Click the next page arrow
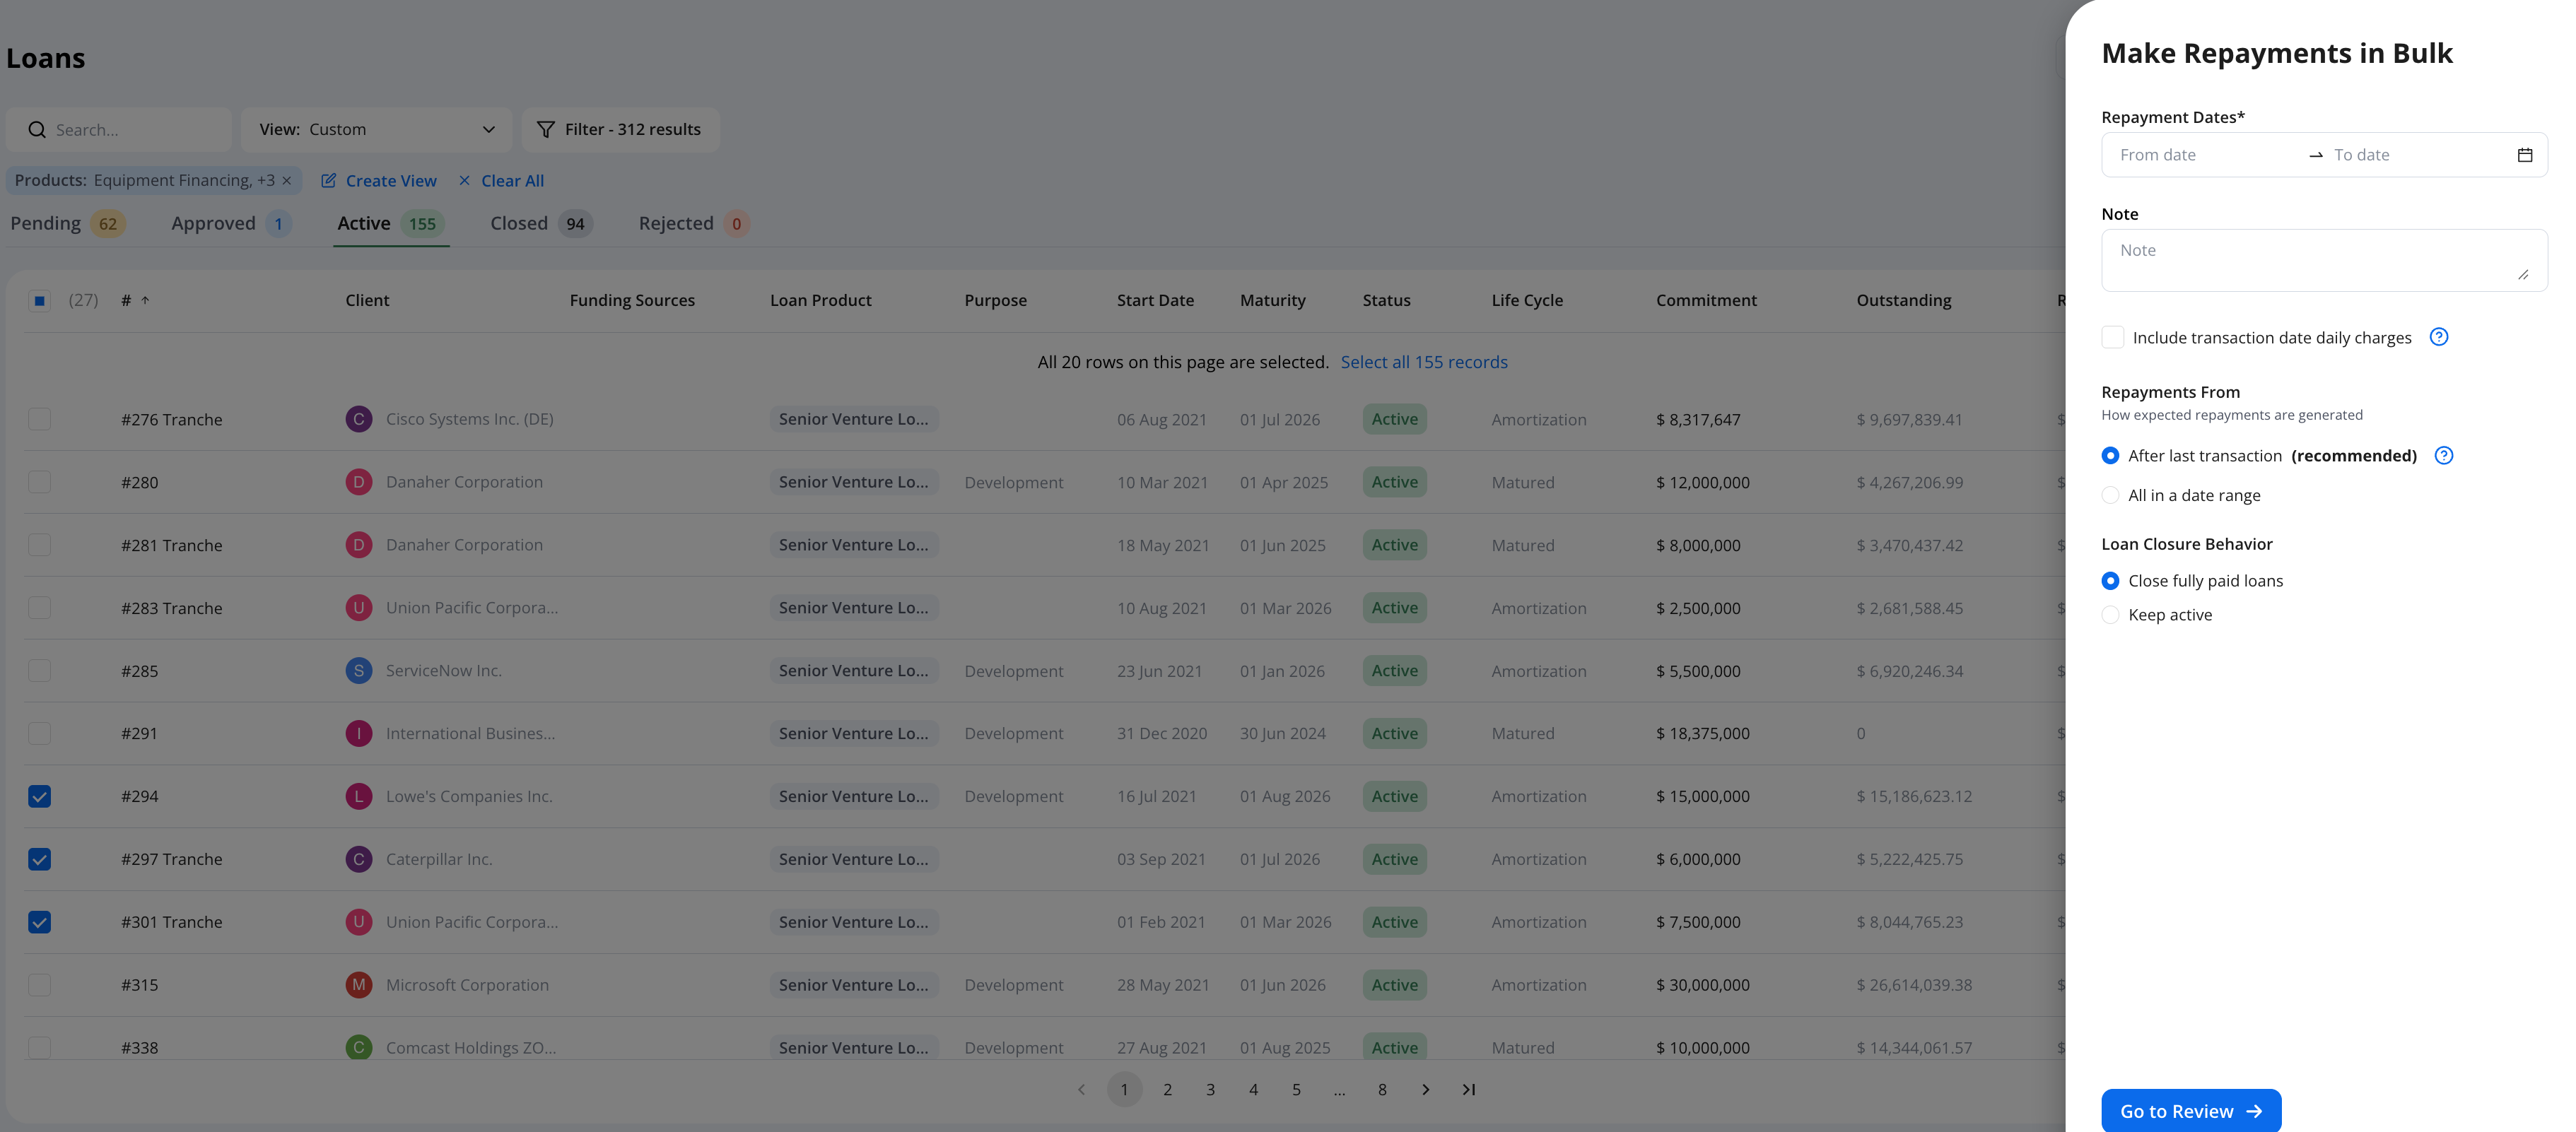Viewport: 2576px width, 1132px height. pyautogui.click(x=1425, y=1090)
